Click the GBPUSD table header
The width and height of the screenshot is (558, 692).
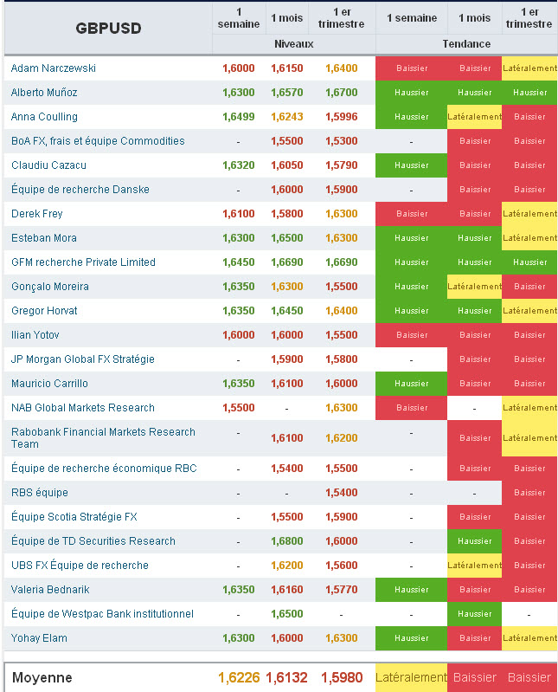point(108,29)
